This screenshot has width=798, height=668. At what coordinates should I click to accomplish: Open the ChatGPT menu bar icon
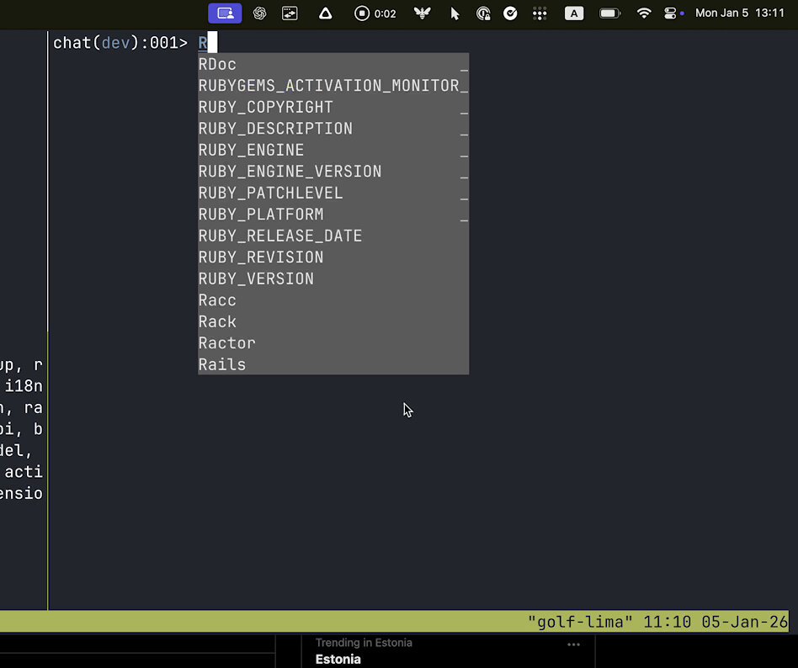pyautogui.click(x=259, y=13)
